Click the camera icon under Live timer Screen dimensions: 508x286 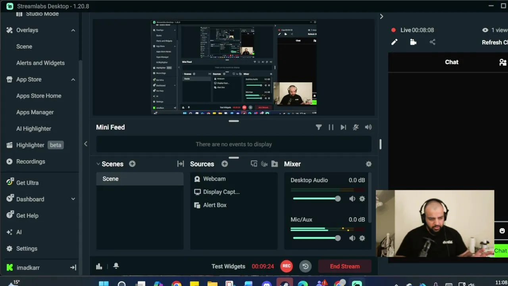pyautogui.click(x=413, y=42)
